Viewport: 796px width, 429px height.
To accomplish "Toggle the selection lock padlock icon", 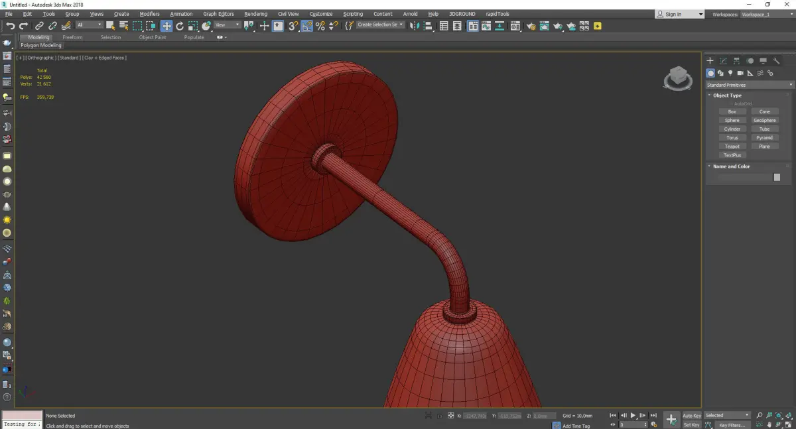I will tap(439, 416).
